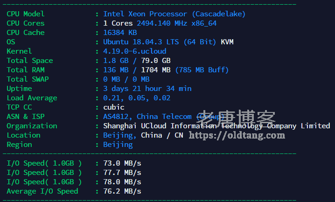This screenshot has height=202, width=335.
Task: Click the 16384 KB cache value
Action: coord(120,33)
